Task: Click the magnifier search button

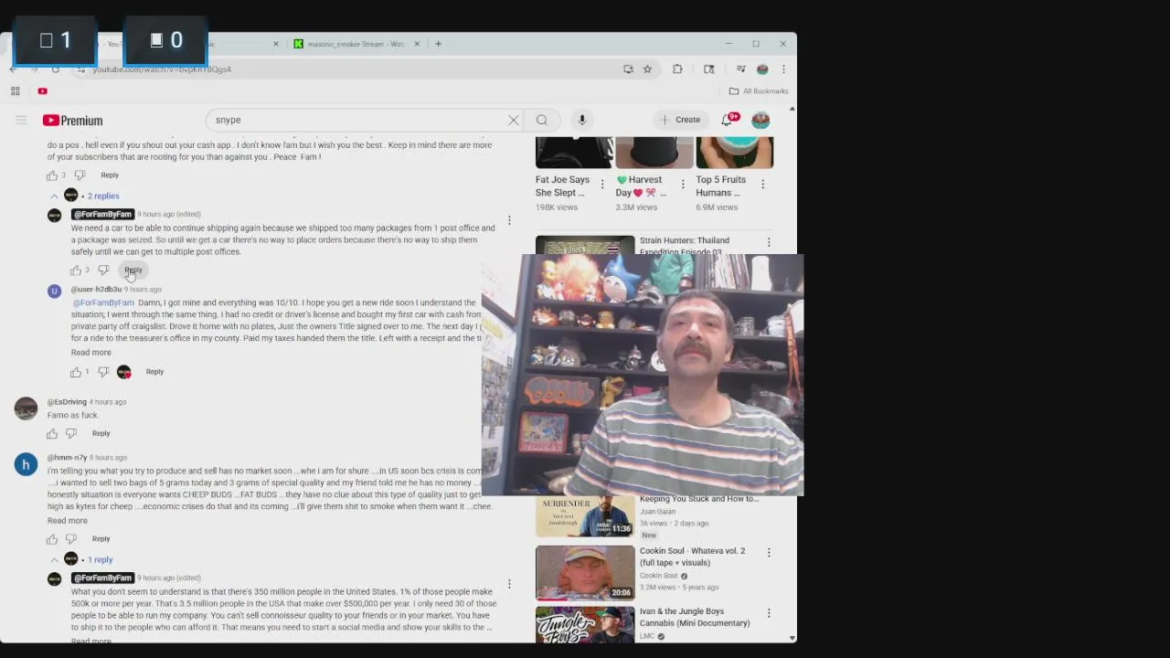Action: [x=542, y=120]
